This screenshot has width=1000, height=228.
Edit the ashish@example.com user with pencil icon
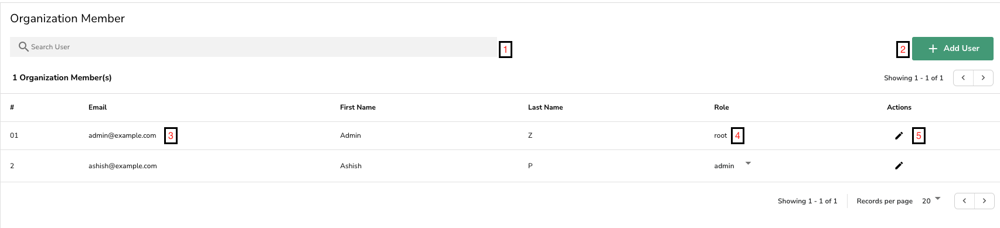click(899, 165)
